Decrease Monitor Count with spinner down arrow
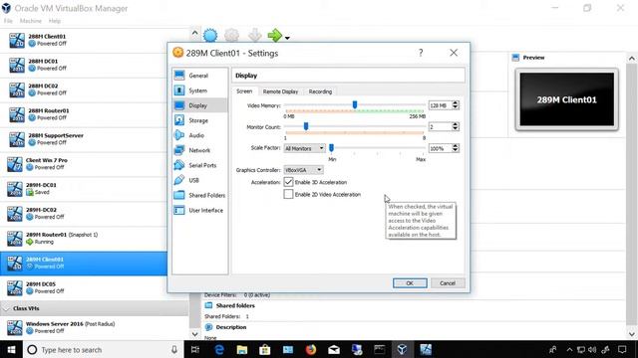The height and width of the screenshot is (358, 638). (x=456, y=129)
